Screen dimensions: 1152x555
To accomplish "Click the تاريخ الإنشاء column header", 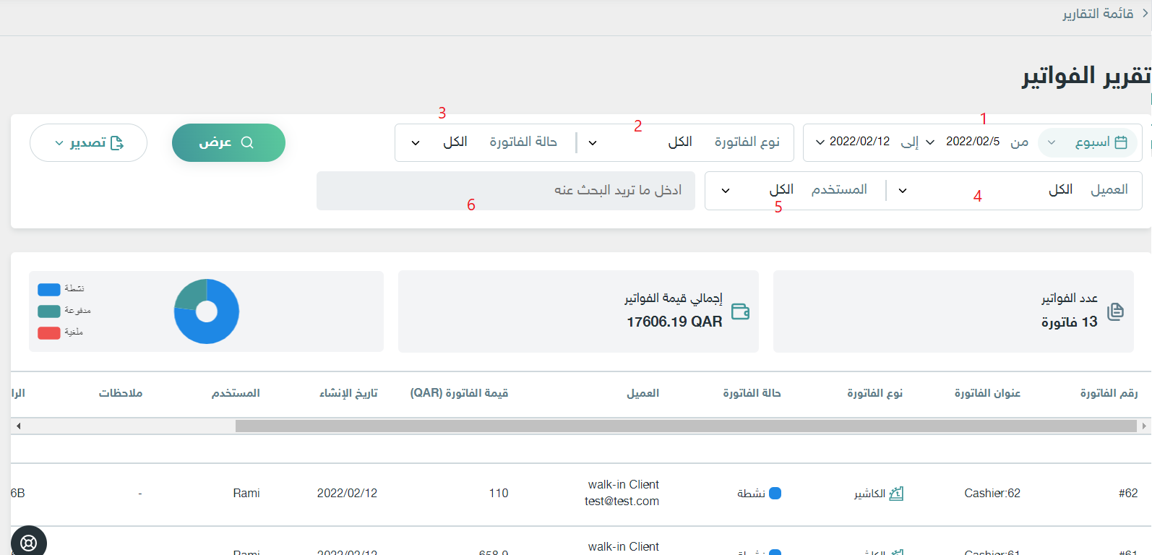I will pos(348,393).
